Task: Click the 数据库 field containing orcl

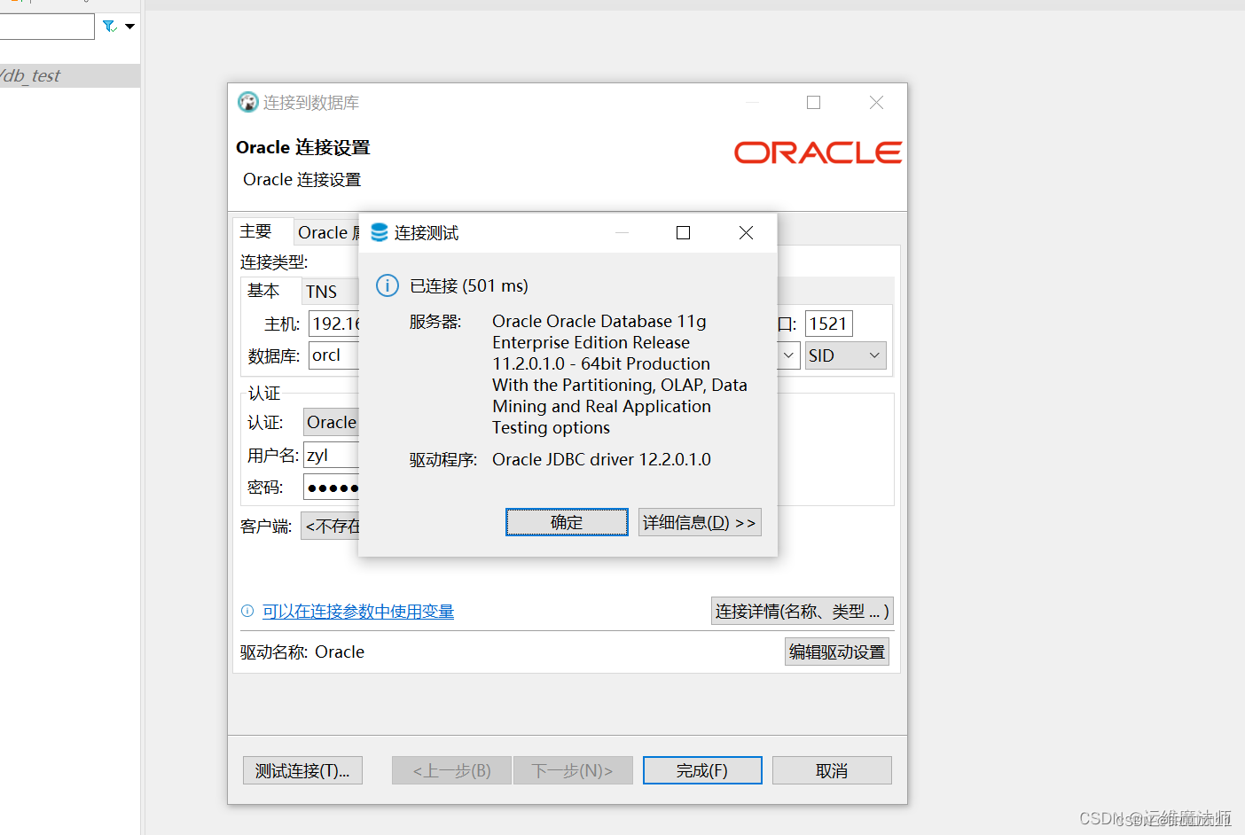Action: pyautogui.click(x=334, y=355)
